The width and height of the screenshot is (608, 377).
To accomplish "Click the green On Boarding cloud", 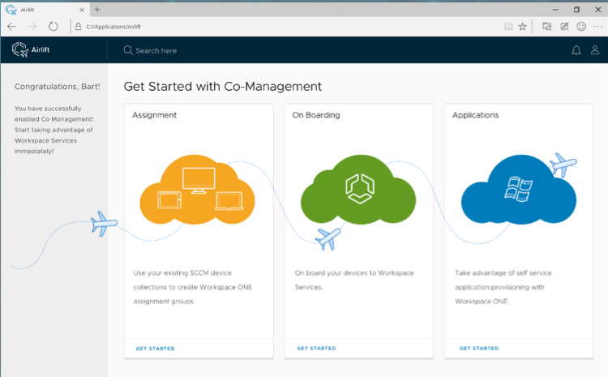I will 358,190.
